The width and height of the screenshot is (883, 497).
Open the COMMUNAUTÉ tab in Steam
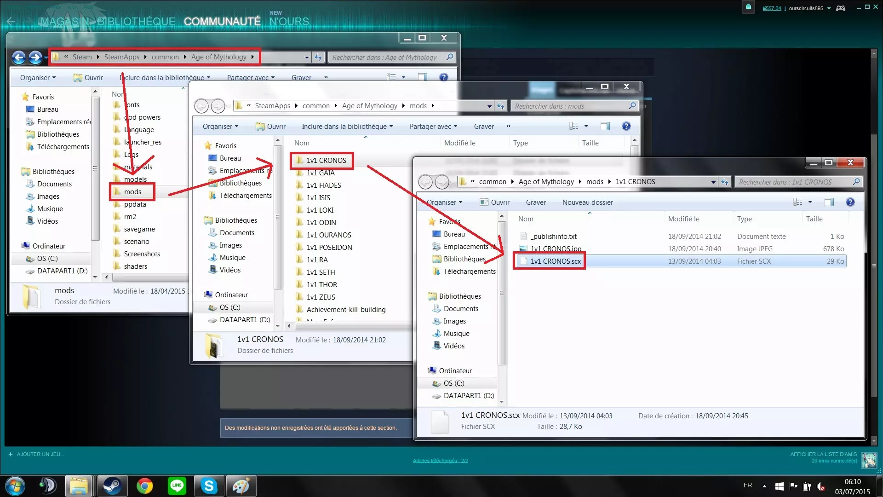point(222,21)
